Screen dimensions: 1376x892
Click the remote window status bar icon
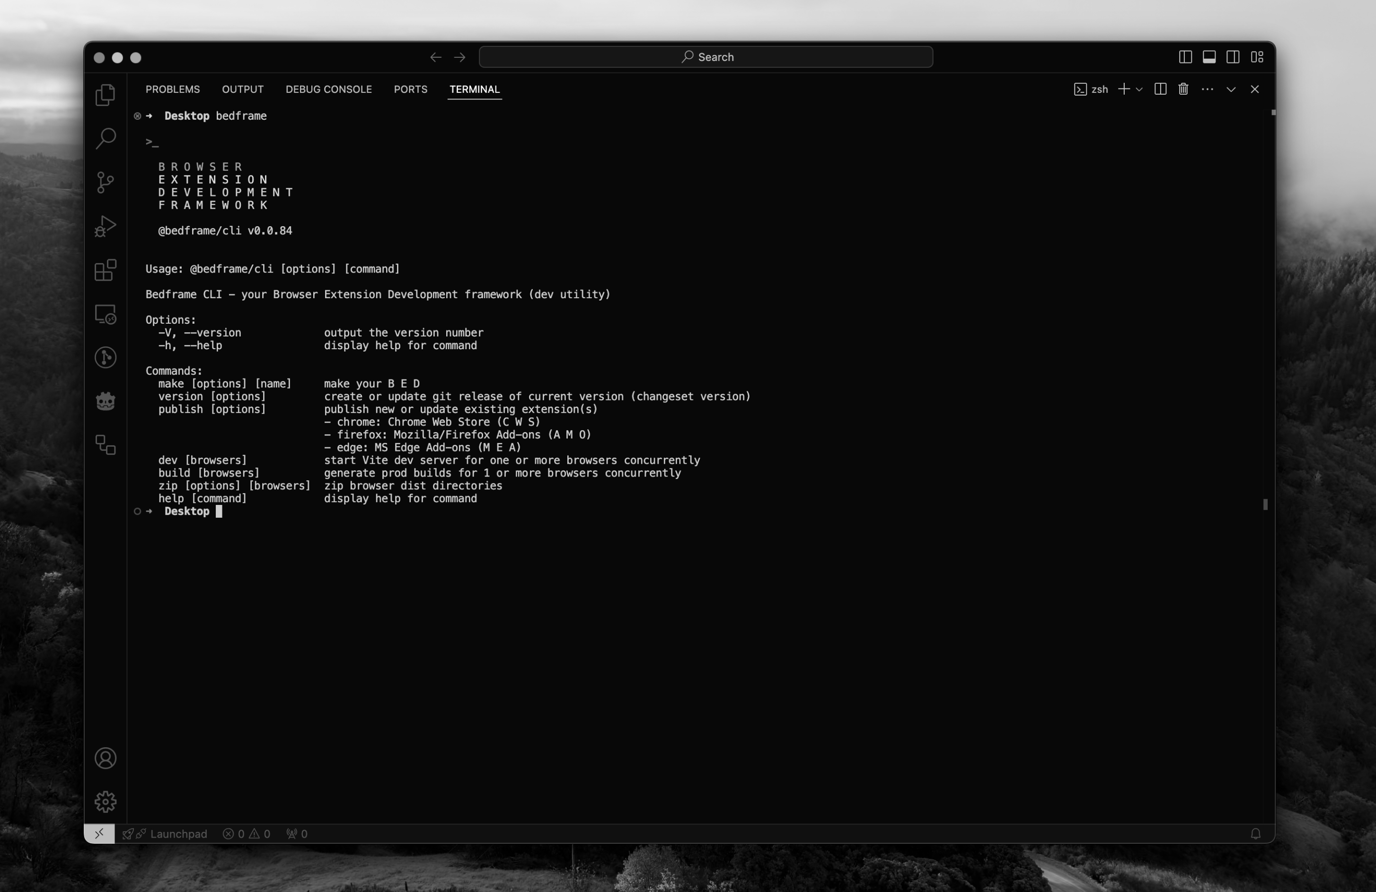point(99,834)
